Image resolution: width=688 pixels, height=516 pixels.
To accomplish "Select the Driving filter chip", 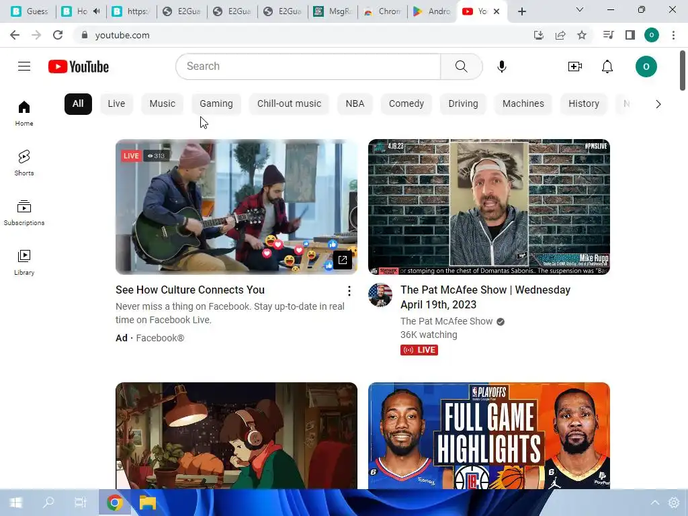I will click(x=464, y=104).
